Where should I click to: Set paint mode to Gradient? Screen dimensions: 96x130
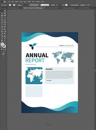point(3,49)
